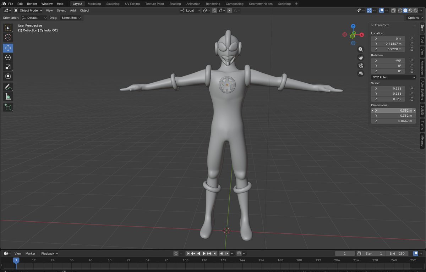
Task: Switch to solid viewport shading
Action: [405, 11]
